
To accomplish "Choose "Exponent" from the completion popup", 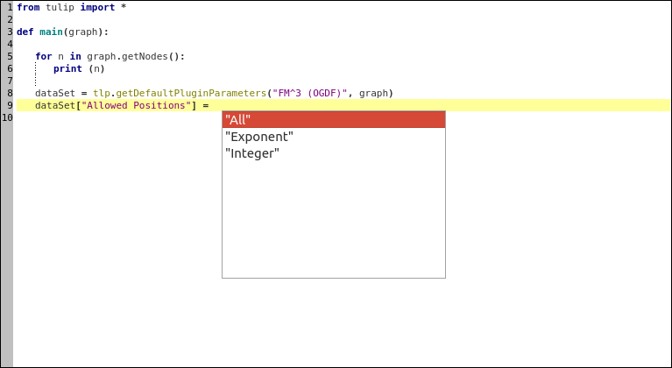I will [259, 137].
